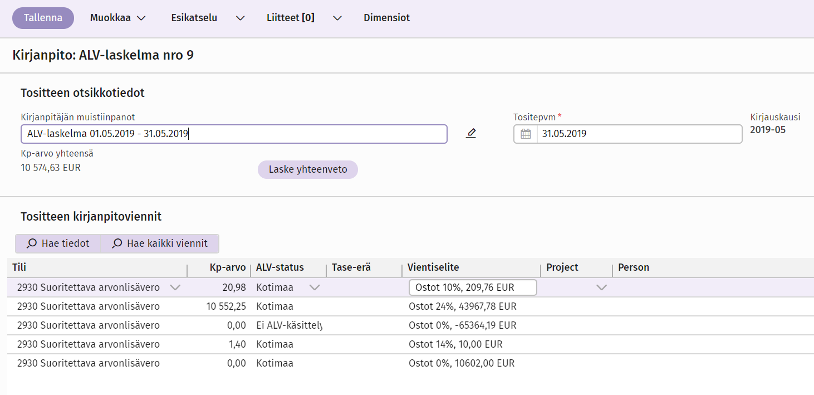Open the Project dropdown in first row

[601, 287]
